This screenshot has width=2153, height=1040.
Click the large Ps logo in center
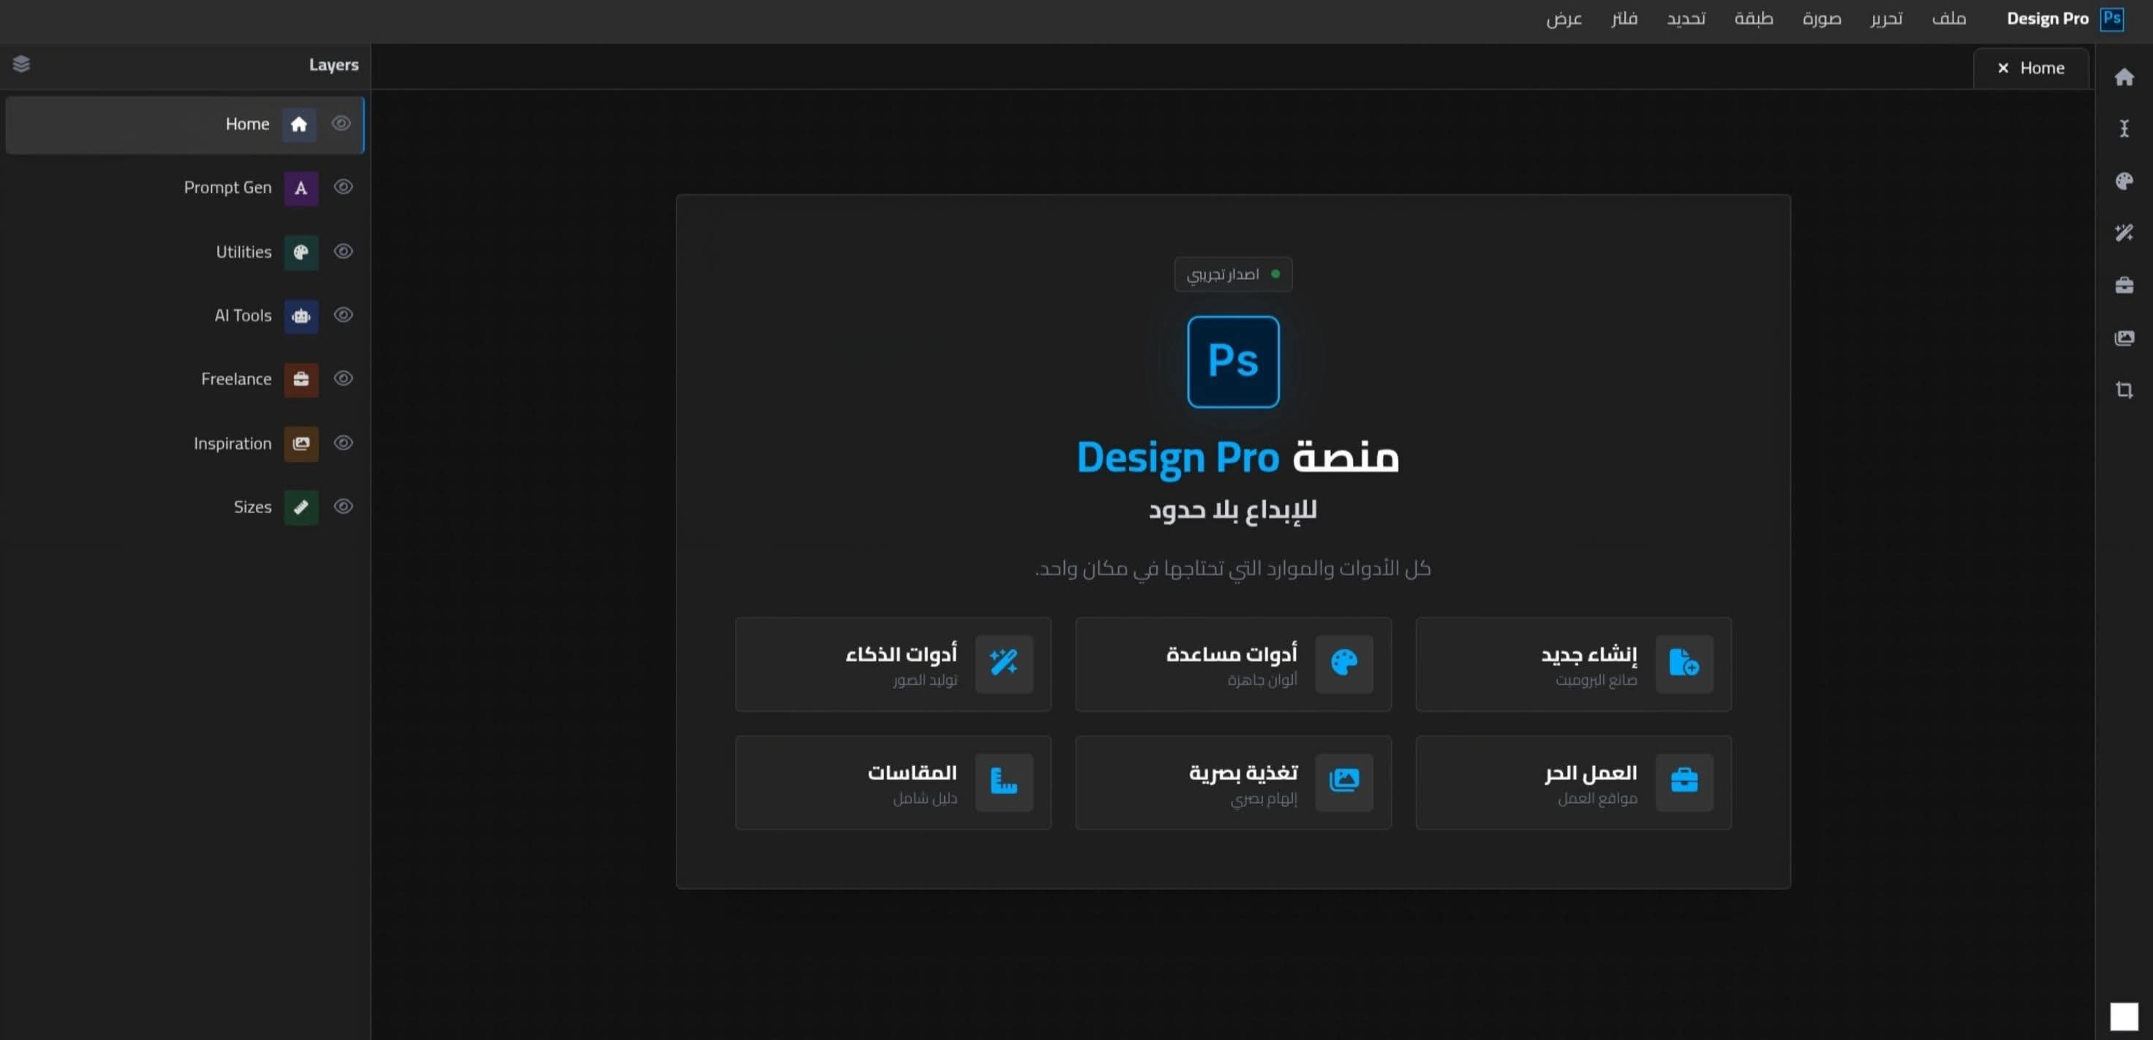(1233, 362)
